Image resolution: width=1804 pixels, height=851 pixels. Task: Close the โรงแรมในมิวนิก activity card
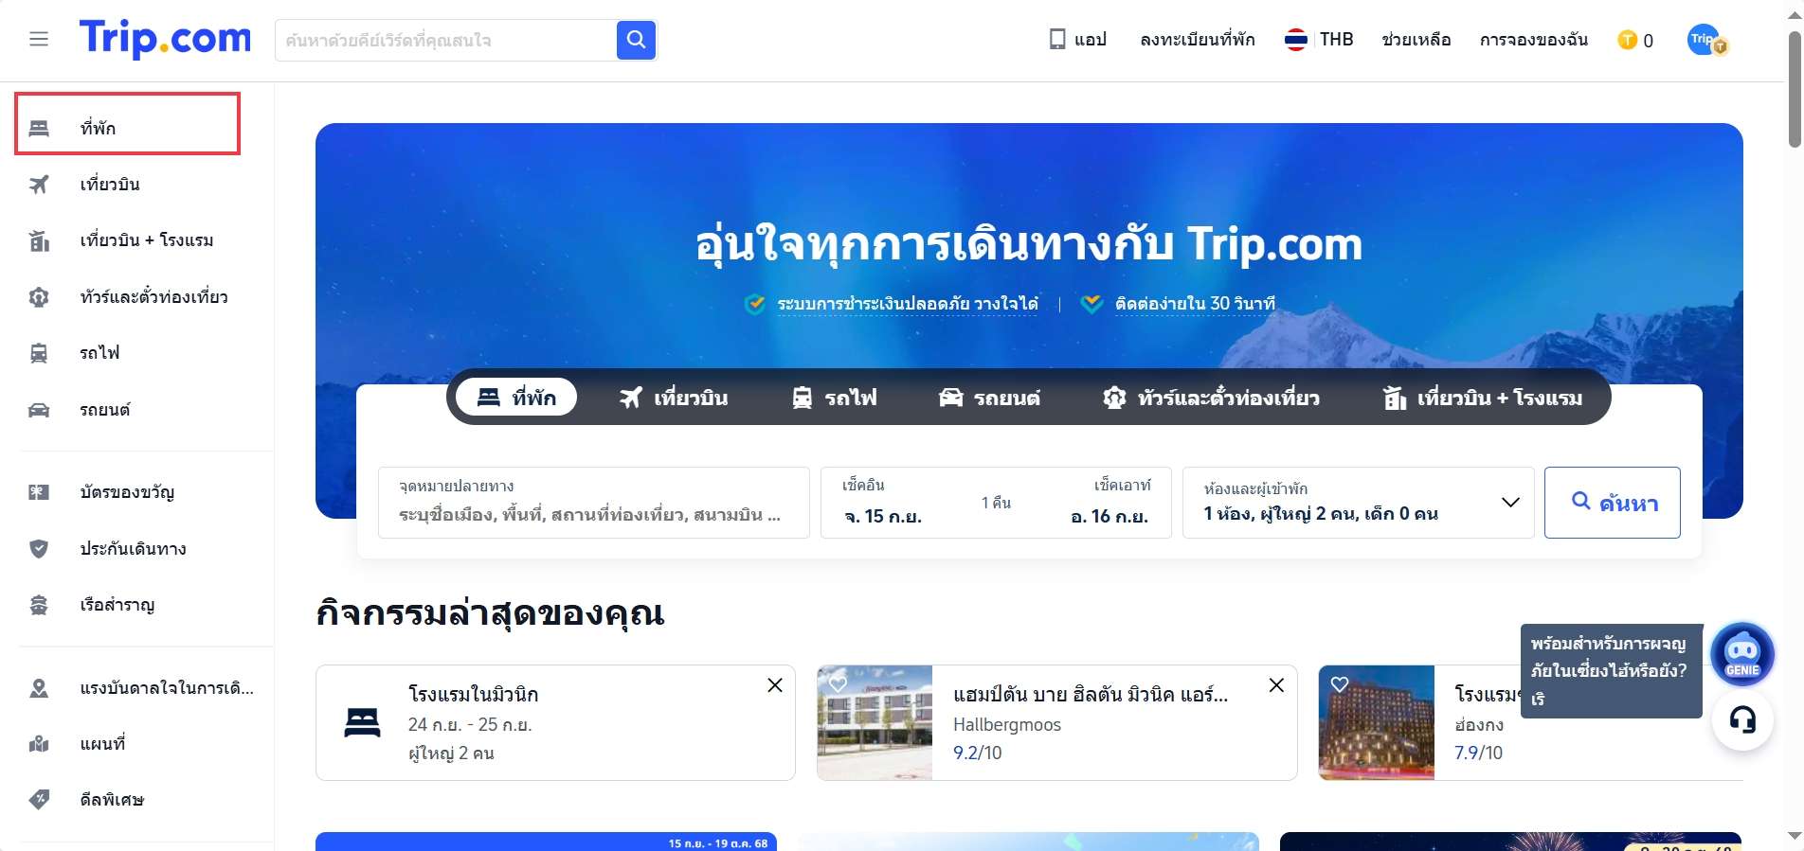[x=775, y=685]
